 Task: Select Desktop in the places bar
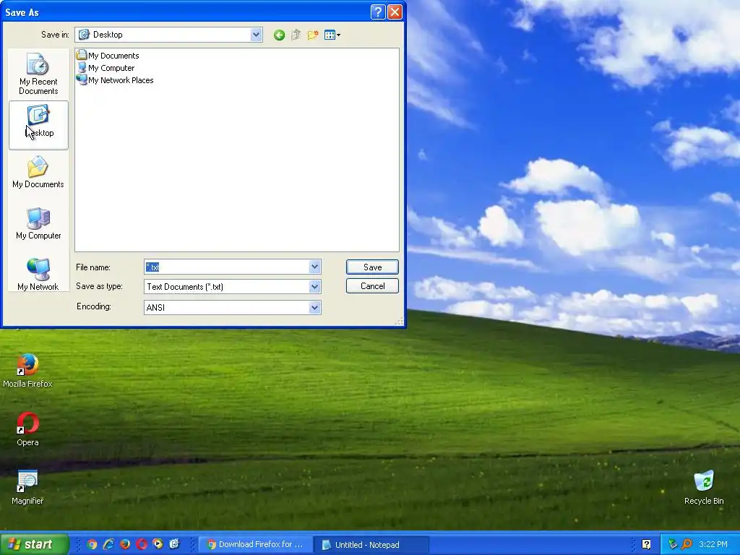click(38, 125)
